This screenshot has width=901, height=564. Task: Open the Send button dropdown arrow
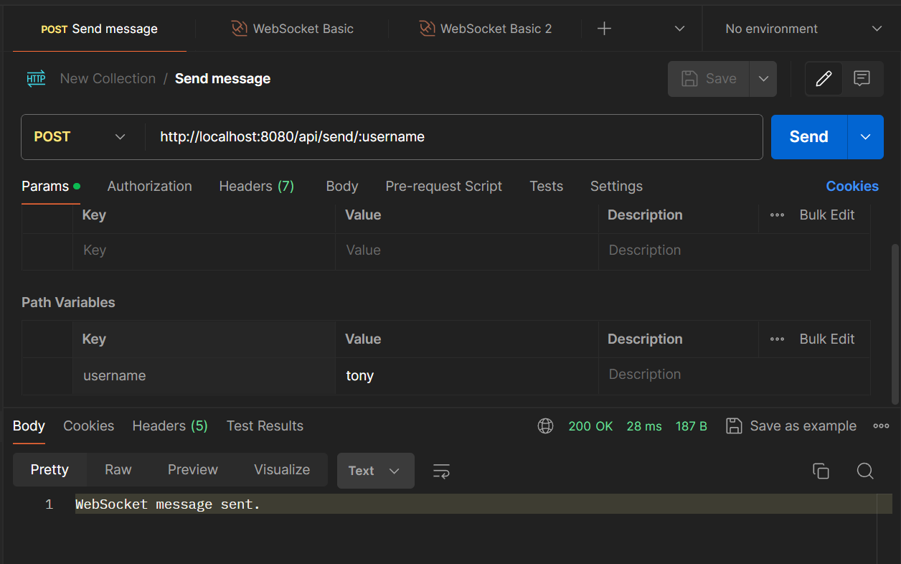[x=865, y=137]
